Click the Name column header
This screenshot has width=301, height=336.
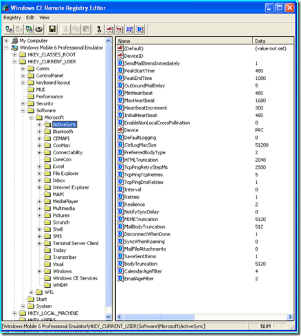(x=184, y=41)
